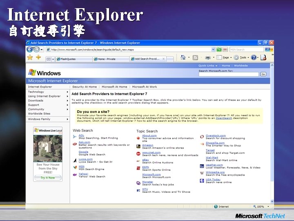The image size is (294, 221).
Task: Click the Help question mark icon
Action: tap(254, 58)
